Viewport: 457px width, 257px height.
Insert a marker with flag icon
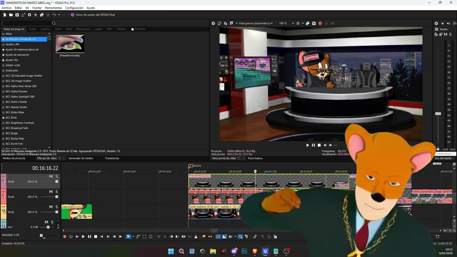click(x=204, y=237)
